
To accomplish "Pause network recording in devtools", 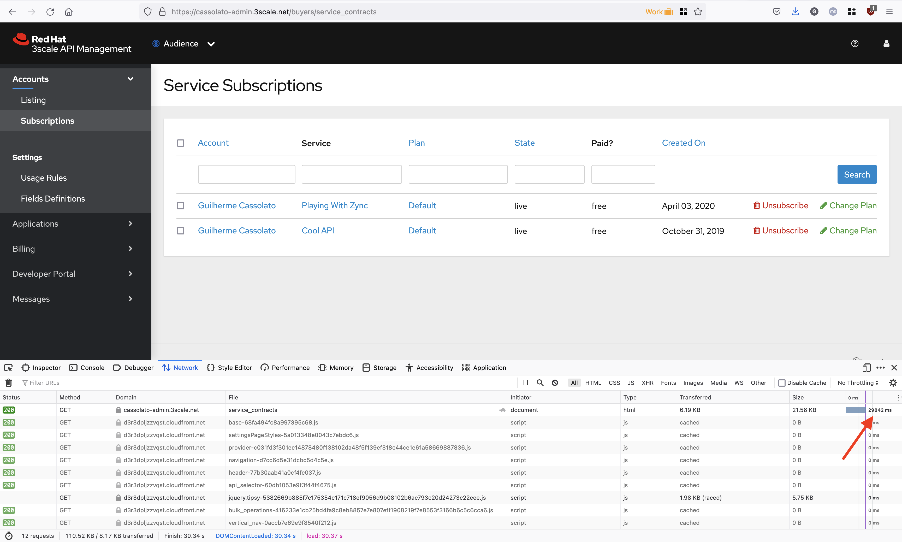I will (x=526, y=383).
